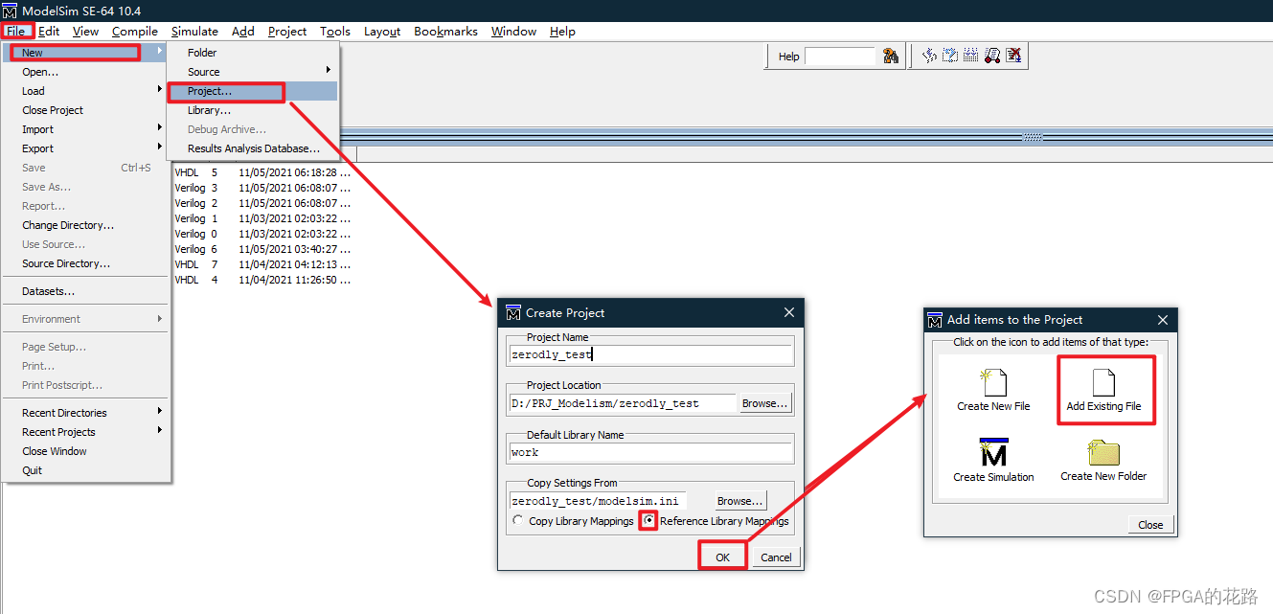Screen dimensions: 1273x614
Task: Click ModelSim logo in main title bar
Action: 10,11
